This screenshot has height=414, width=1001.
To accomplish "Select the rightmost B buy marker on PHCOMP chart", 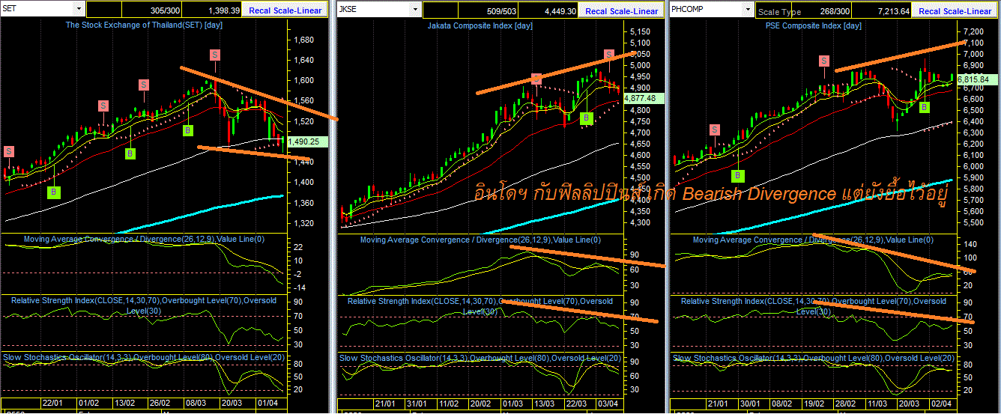I will [925, 107].
